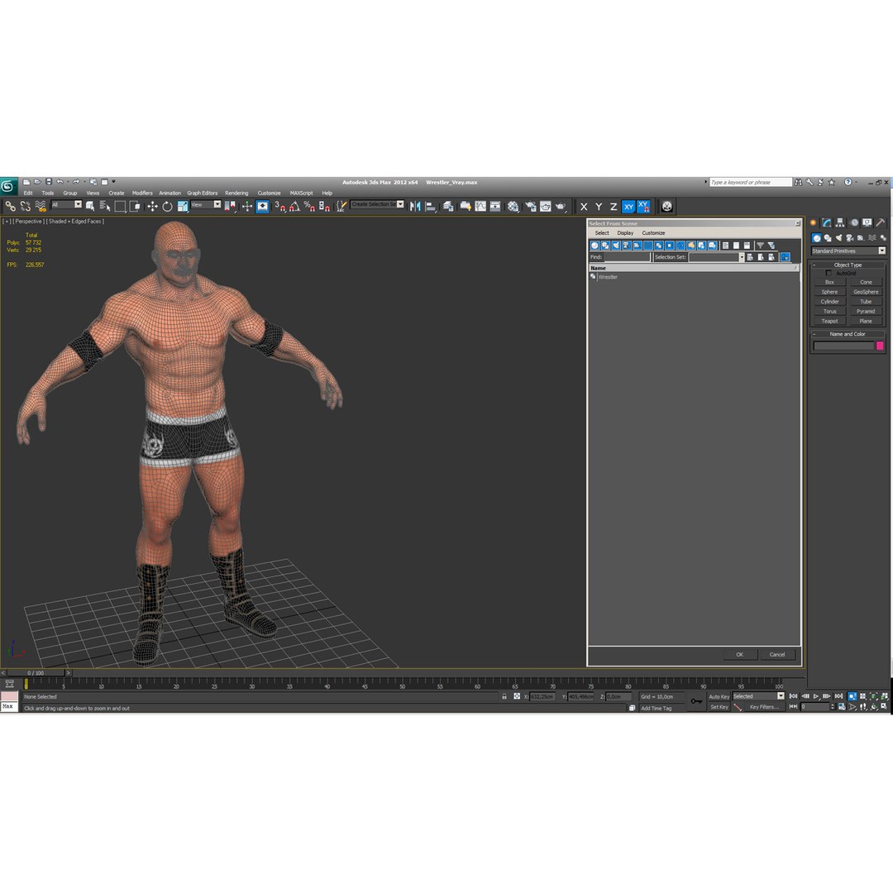This screenshot has height=893, width=893.
Task: Switch to Cameras category in Create panel
Action: tap(850, 237)
